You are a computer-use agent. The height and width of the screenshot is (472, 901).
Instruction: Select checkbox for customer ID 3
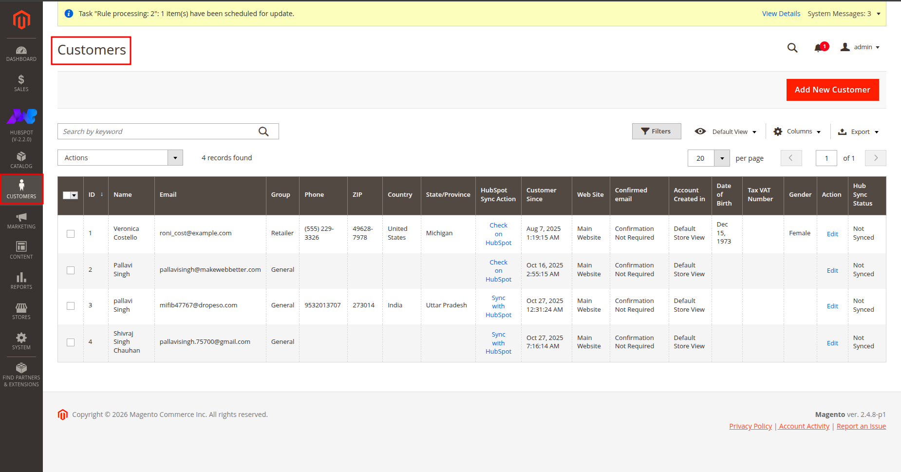pyautogui.click(x=71, y=306)
